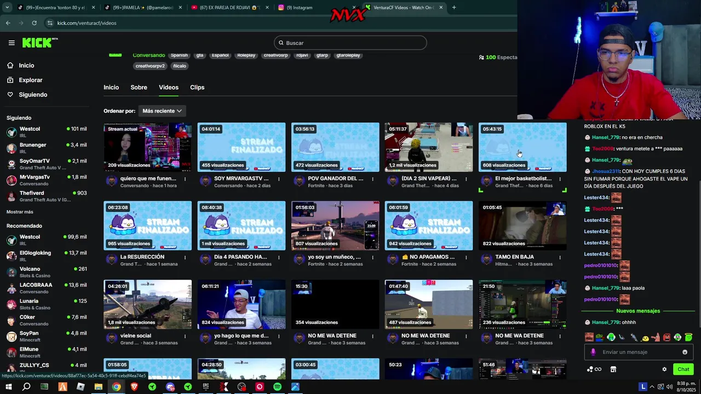Open the Kick hamburger menu
The height and width of the screenshot is (394, 701).
point(12,43)
